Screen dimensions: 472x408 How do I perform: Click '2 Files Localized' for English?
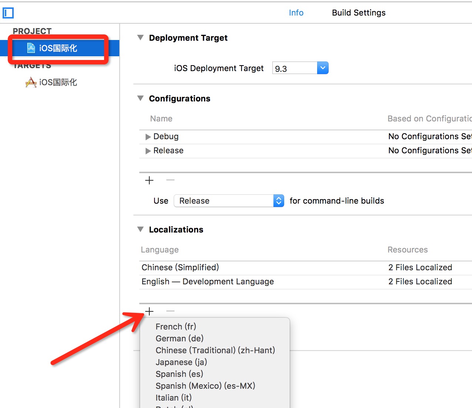pyautogui.click(x=420, y=282)
